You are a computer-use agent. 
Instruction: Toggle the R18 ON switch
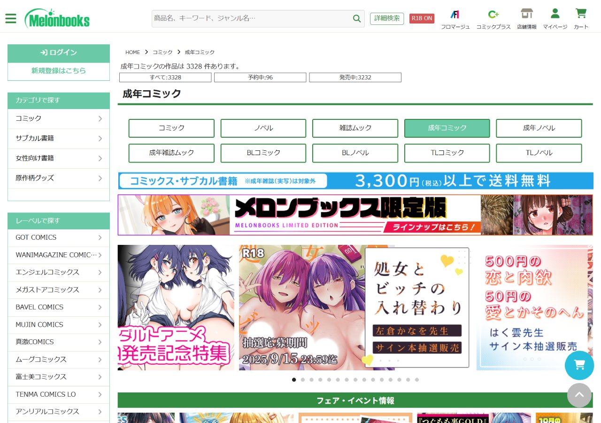pyautogui.click(x=422, y=18)
